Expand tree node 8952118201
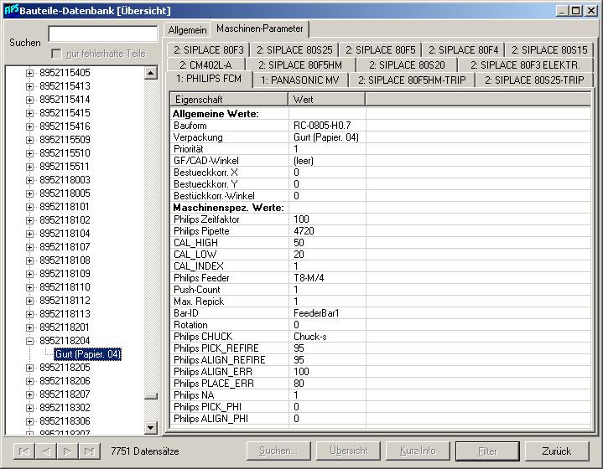 (x=29, y=327)
